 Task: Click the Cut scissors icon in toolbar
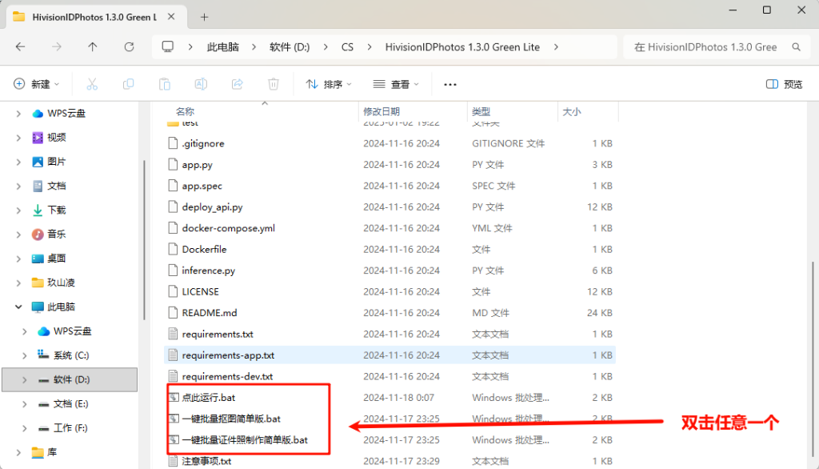click(x=91, y=84)
